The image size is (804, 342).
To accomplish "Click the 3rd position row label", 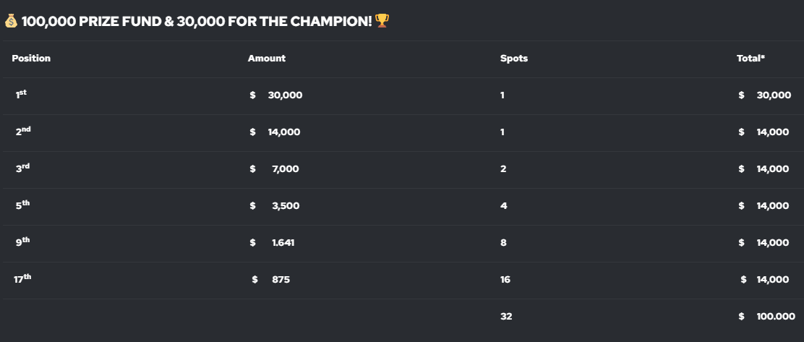I will pos(22,168).
